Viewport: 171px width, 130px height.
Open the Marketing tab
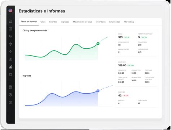point(129,22)
